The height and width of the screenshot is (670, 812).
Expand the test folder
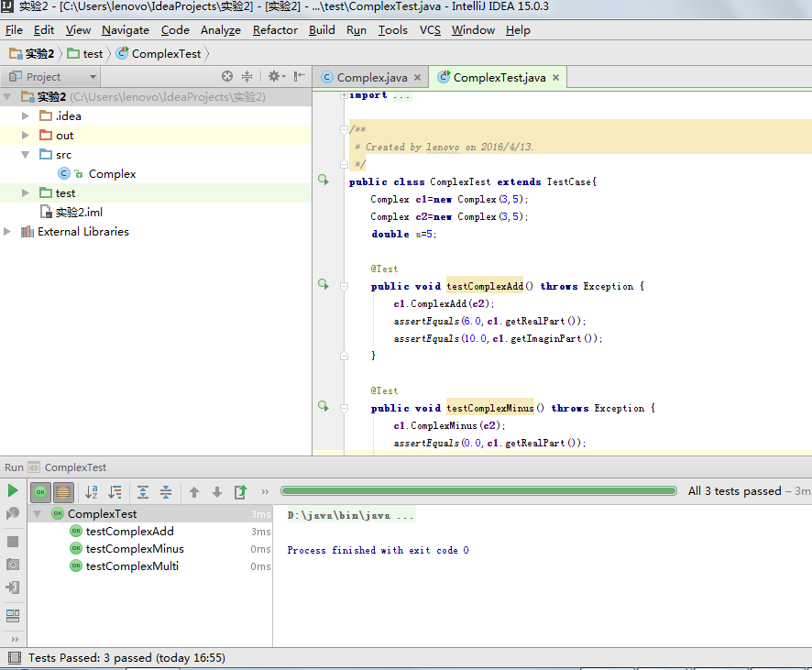pos(25,192)
